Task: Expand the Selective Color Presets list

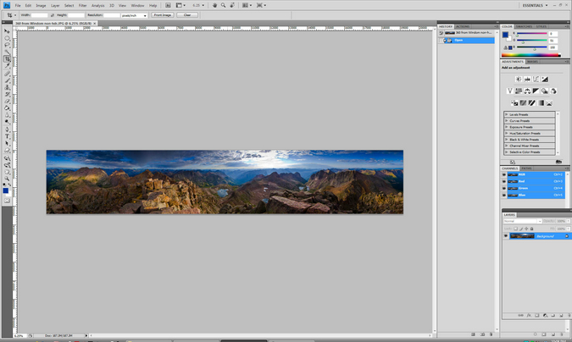Action: coord(507,152)
